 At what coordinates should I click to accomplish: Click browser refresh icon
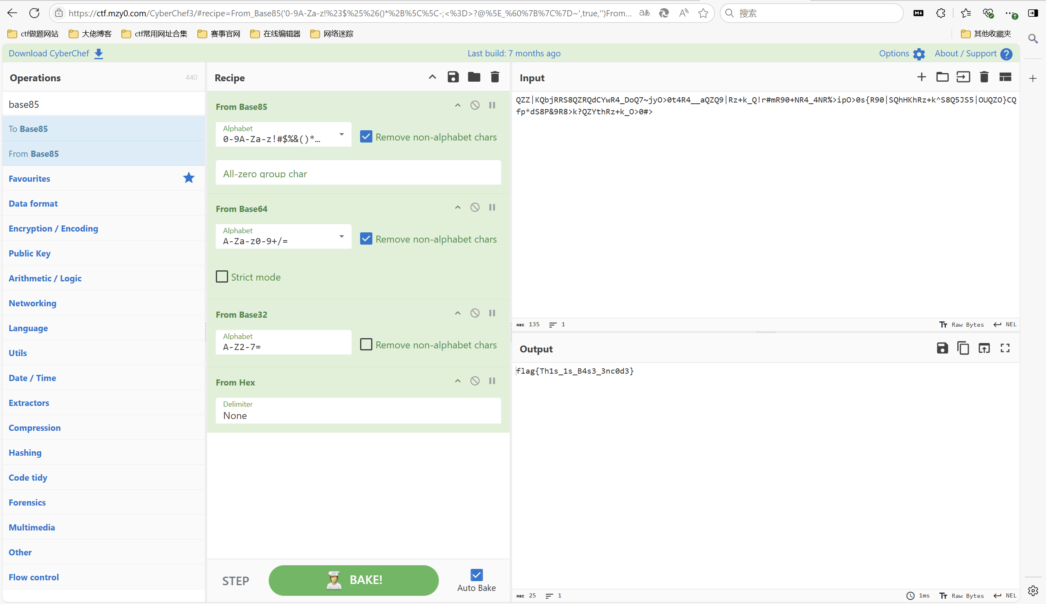[x=34, y=13]
